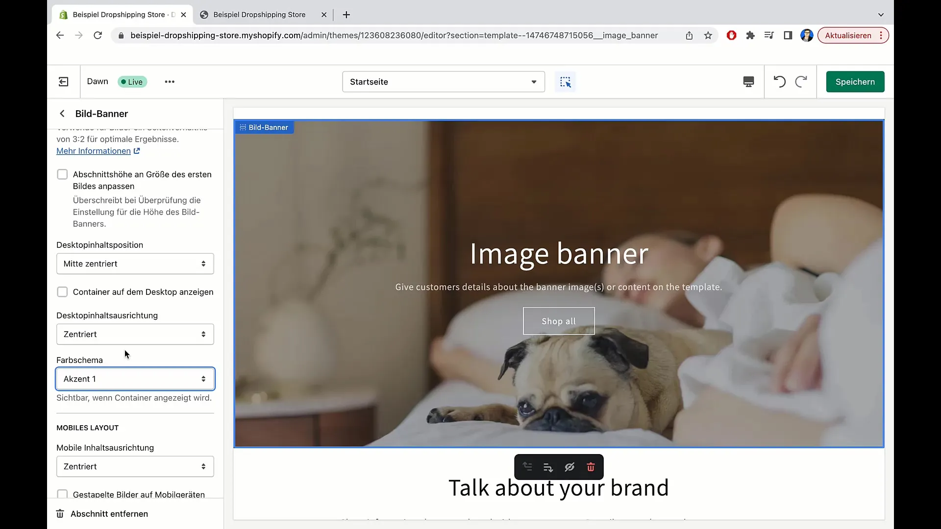
Task: Toggle Gestapelte Bilder auf Mobilgeräten checkbox
Action: [62, 494]
